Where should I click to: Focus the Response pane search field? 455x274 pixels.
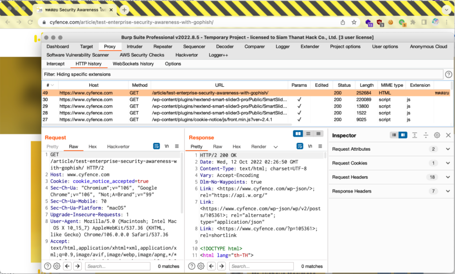click(261, 266)
